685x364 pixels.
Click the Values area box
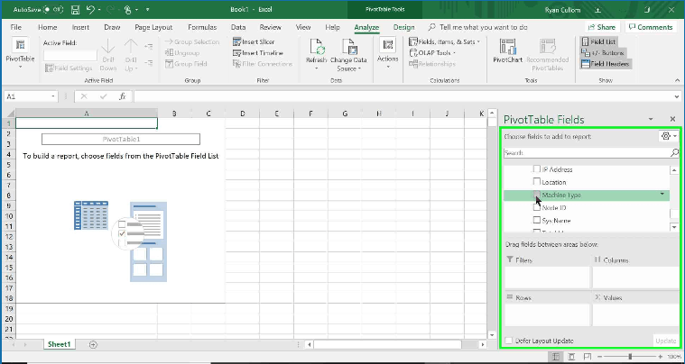pos(635,315)
